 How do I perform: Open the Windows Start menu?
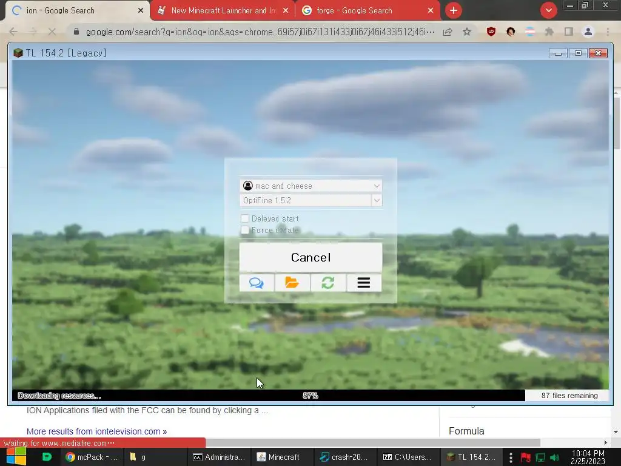16,456
